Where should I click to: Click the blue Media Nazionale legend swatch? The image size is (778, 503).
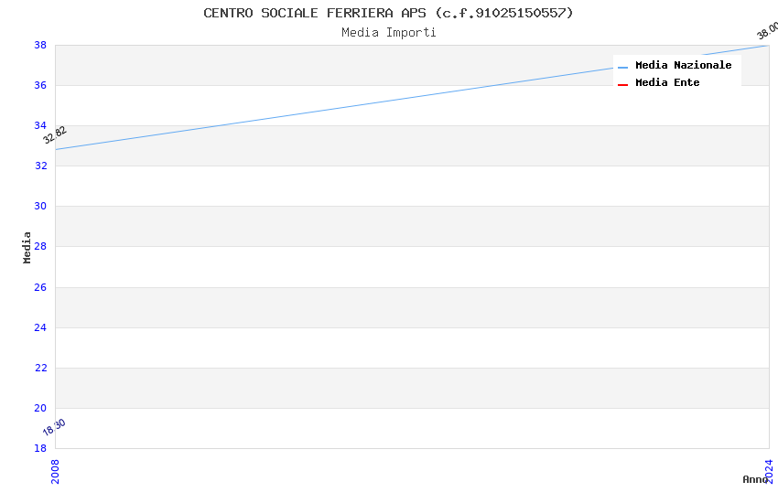point(622,67)
